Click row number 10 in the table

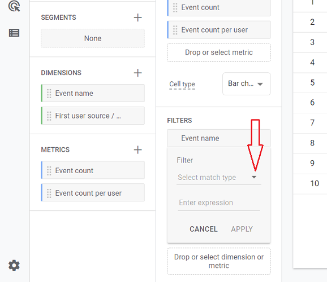(315, 183)
